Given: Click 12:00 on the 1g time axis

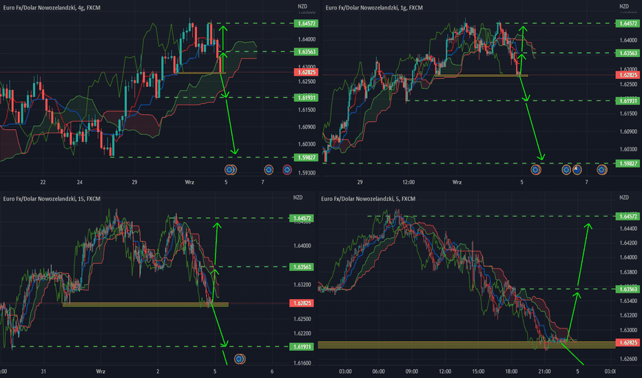Looking at the screenshot, I should coord(408,182).
